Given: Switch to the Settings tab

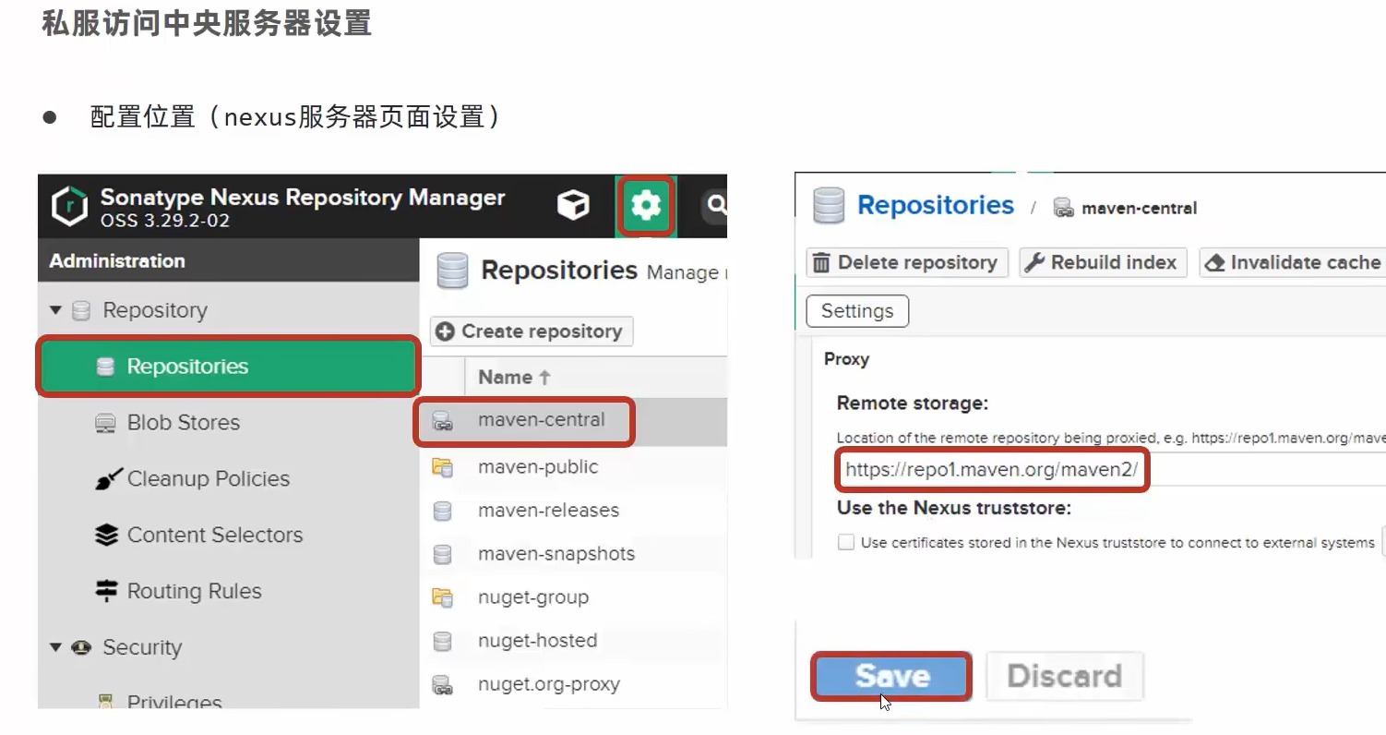Looking at the screenshot, I should click(857, 311).
